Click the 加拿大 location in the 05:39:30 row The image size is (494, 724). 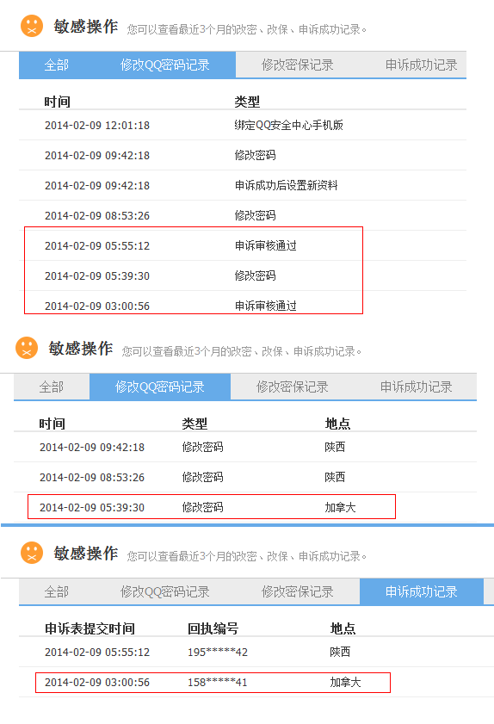[x=340, y=507]
